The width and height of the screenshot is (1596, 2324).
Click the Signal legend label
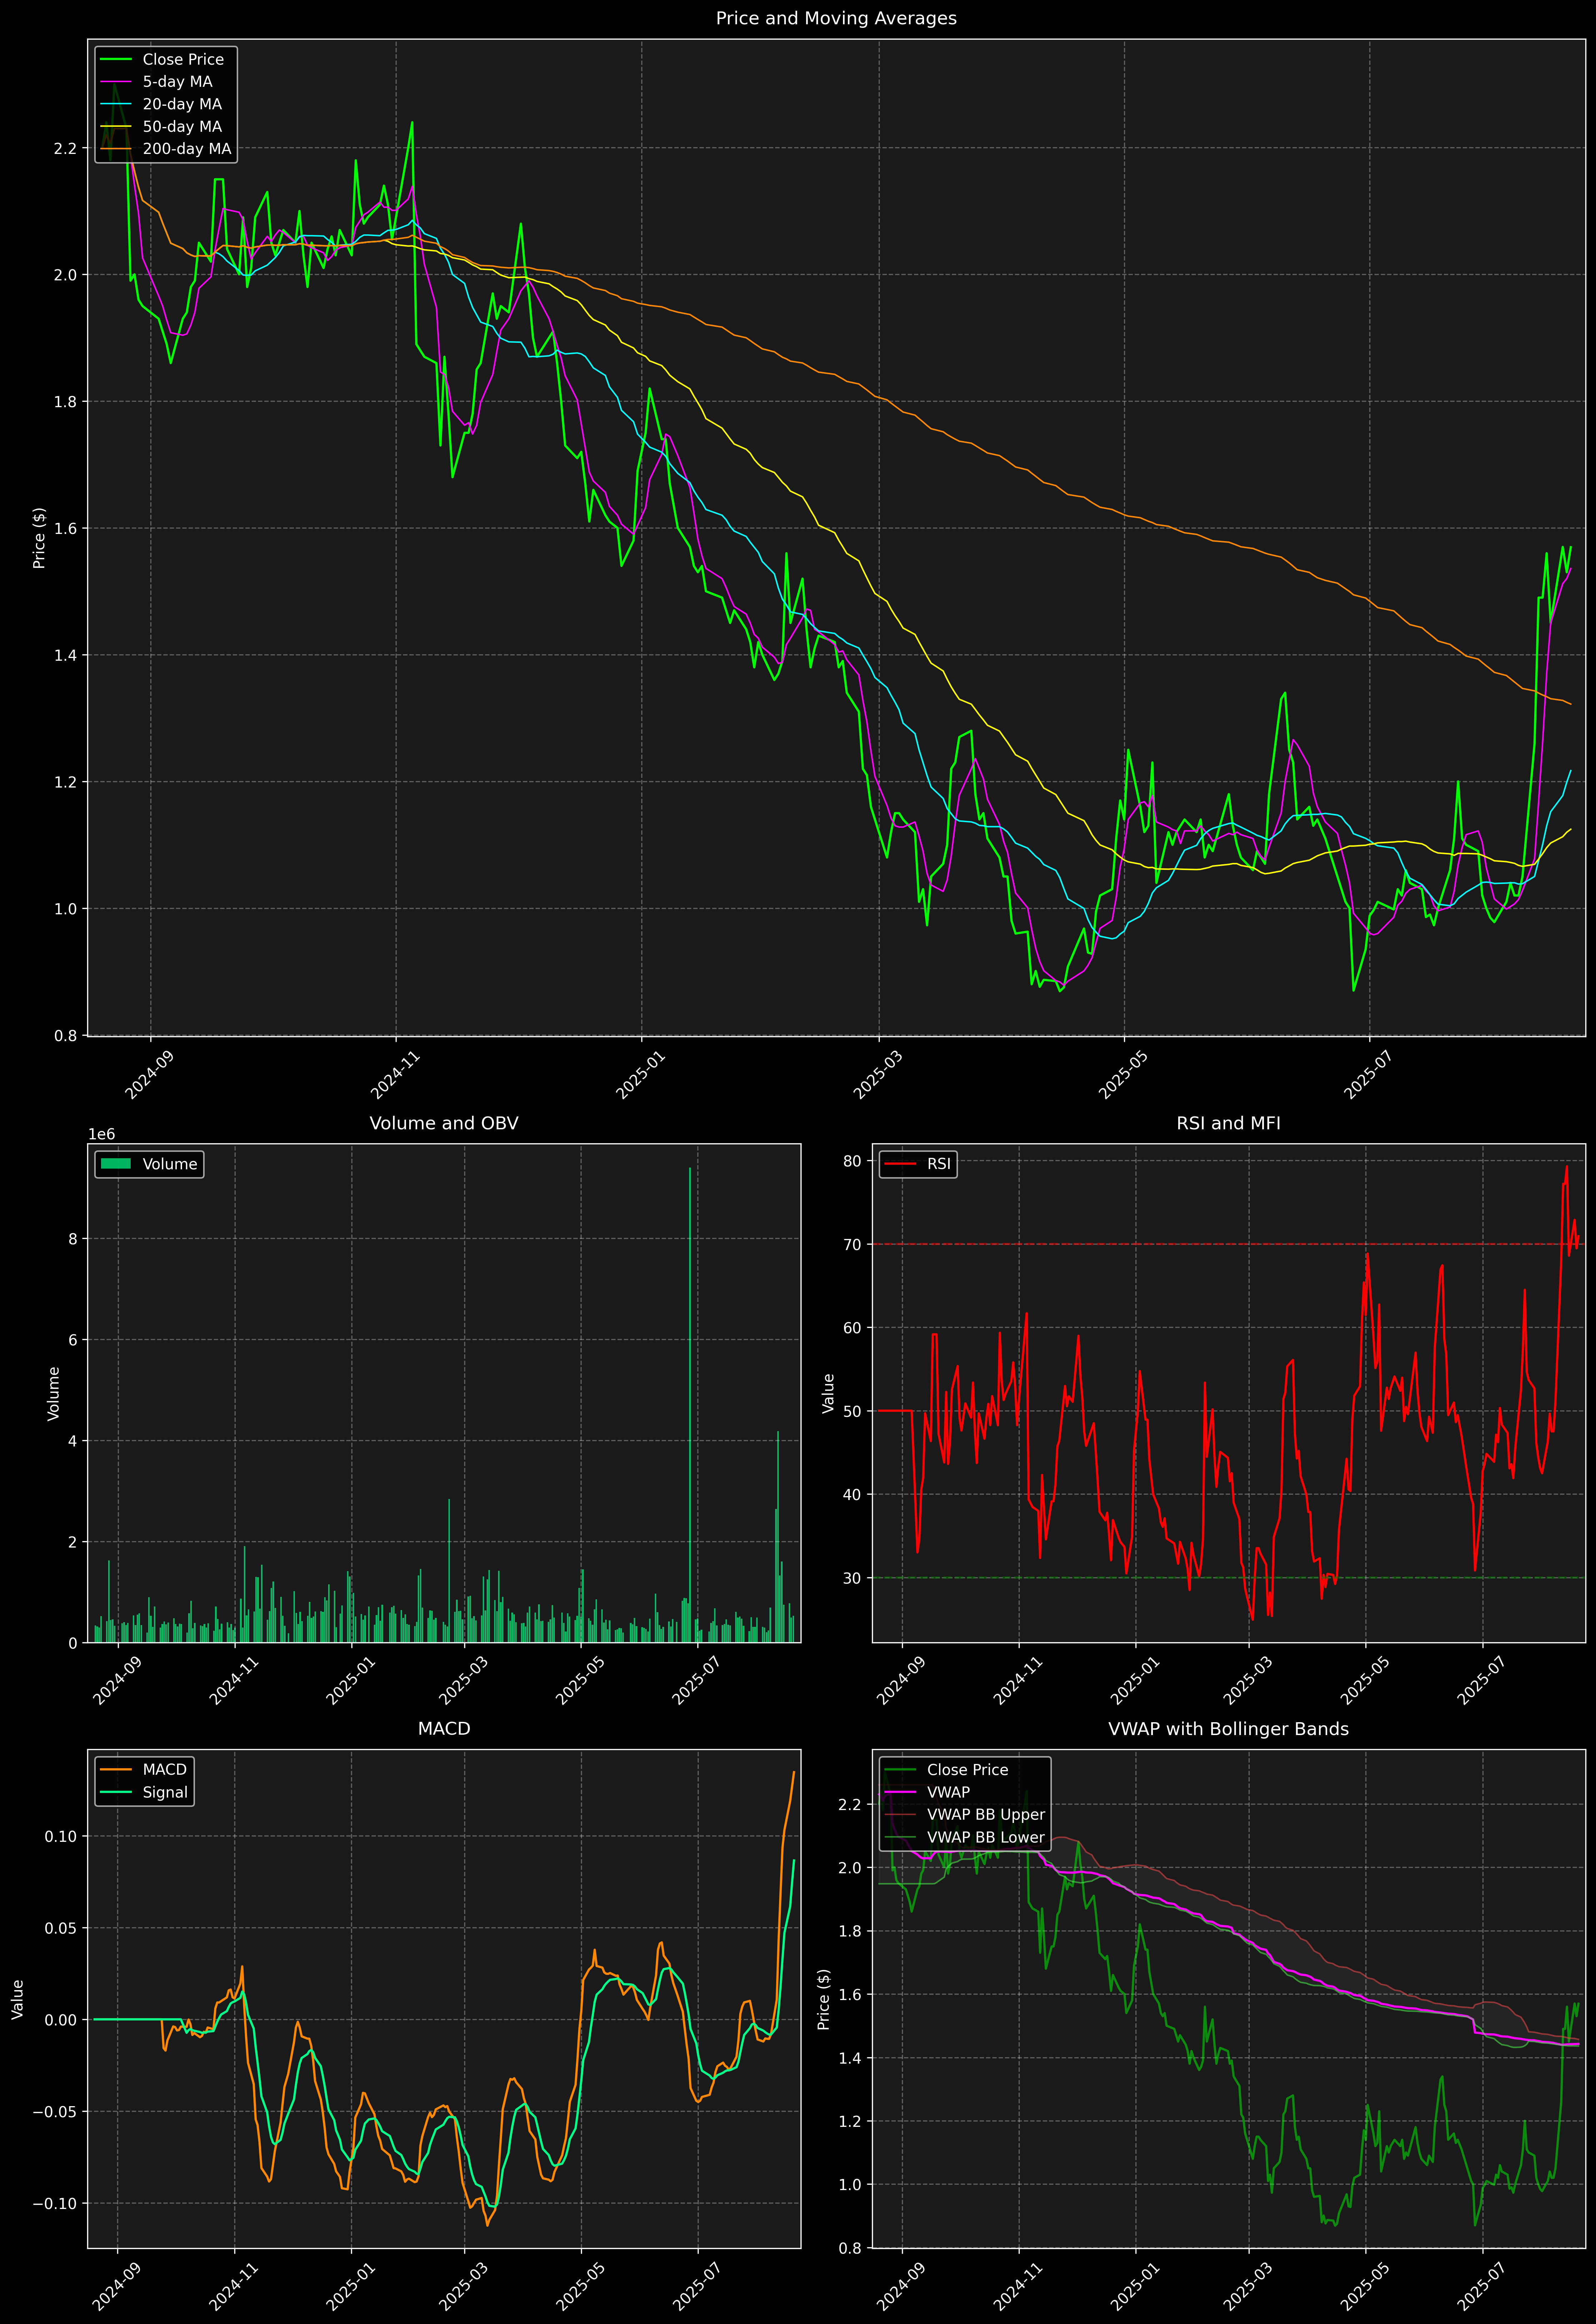(165, 1792)
